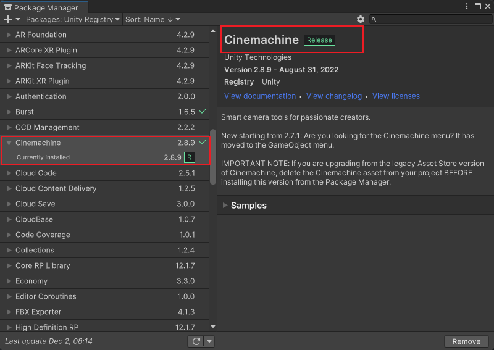The image size is (494, 350).
Task: Open the Package Manager settings gear
Action: [x=361, y=20]
